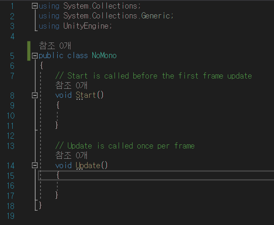
Task: Click the NoMono class name
Action: click(104, 56)
